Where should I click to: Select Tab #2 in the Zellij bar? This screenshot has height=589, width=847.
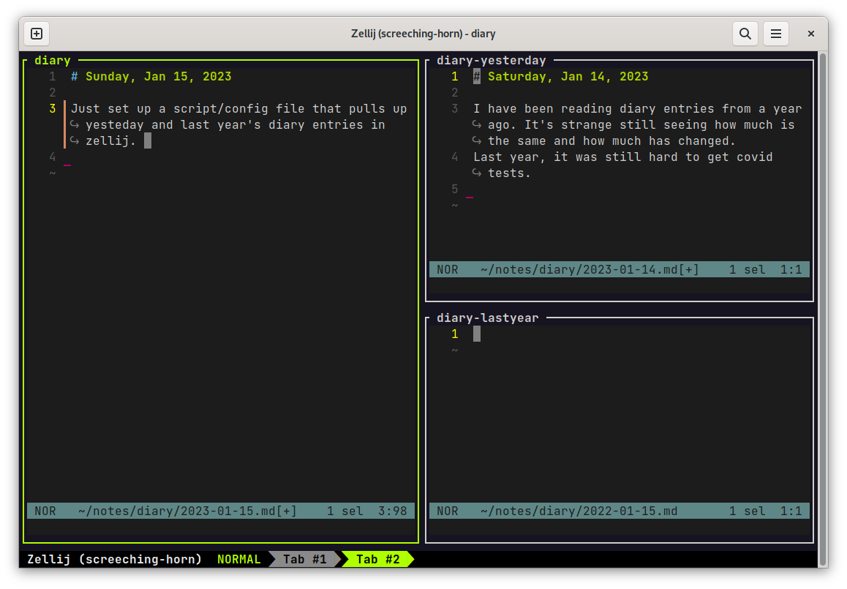pos(377,559)
